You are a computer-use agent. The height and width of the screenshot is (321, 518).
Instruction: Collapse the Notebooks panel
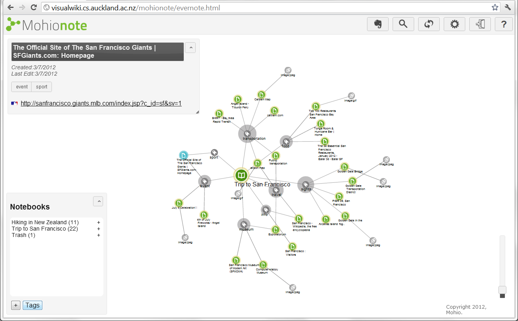[98, 202]
